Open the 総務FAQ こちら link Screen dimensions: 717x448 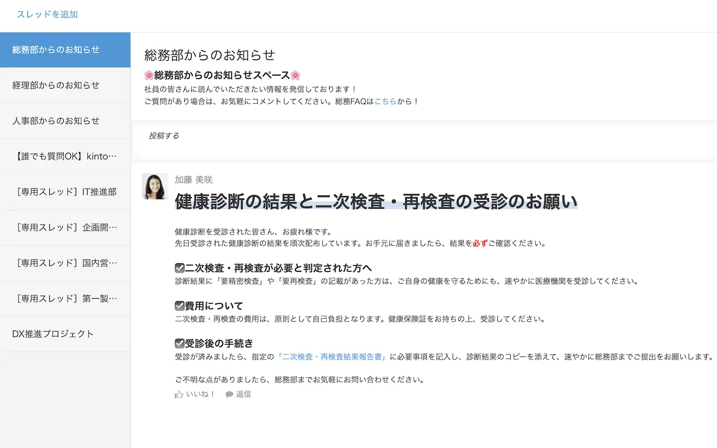(385, 101)
